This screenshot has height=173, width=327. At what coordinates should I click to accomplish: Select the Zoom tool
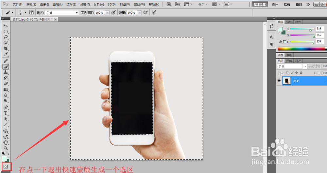pyautogui.click(x=6, y=148)
